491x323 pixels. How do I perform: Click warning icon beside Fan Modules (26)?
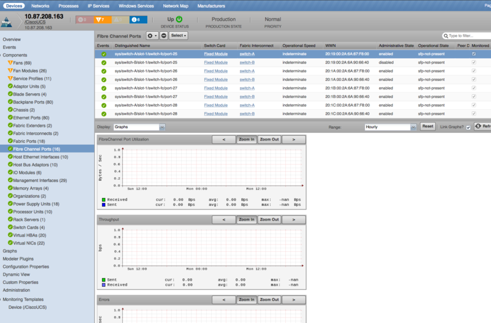pos(10,70)
